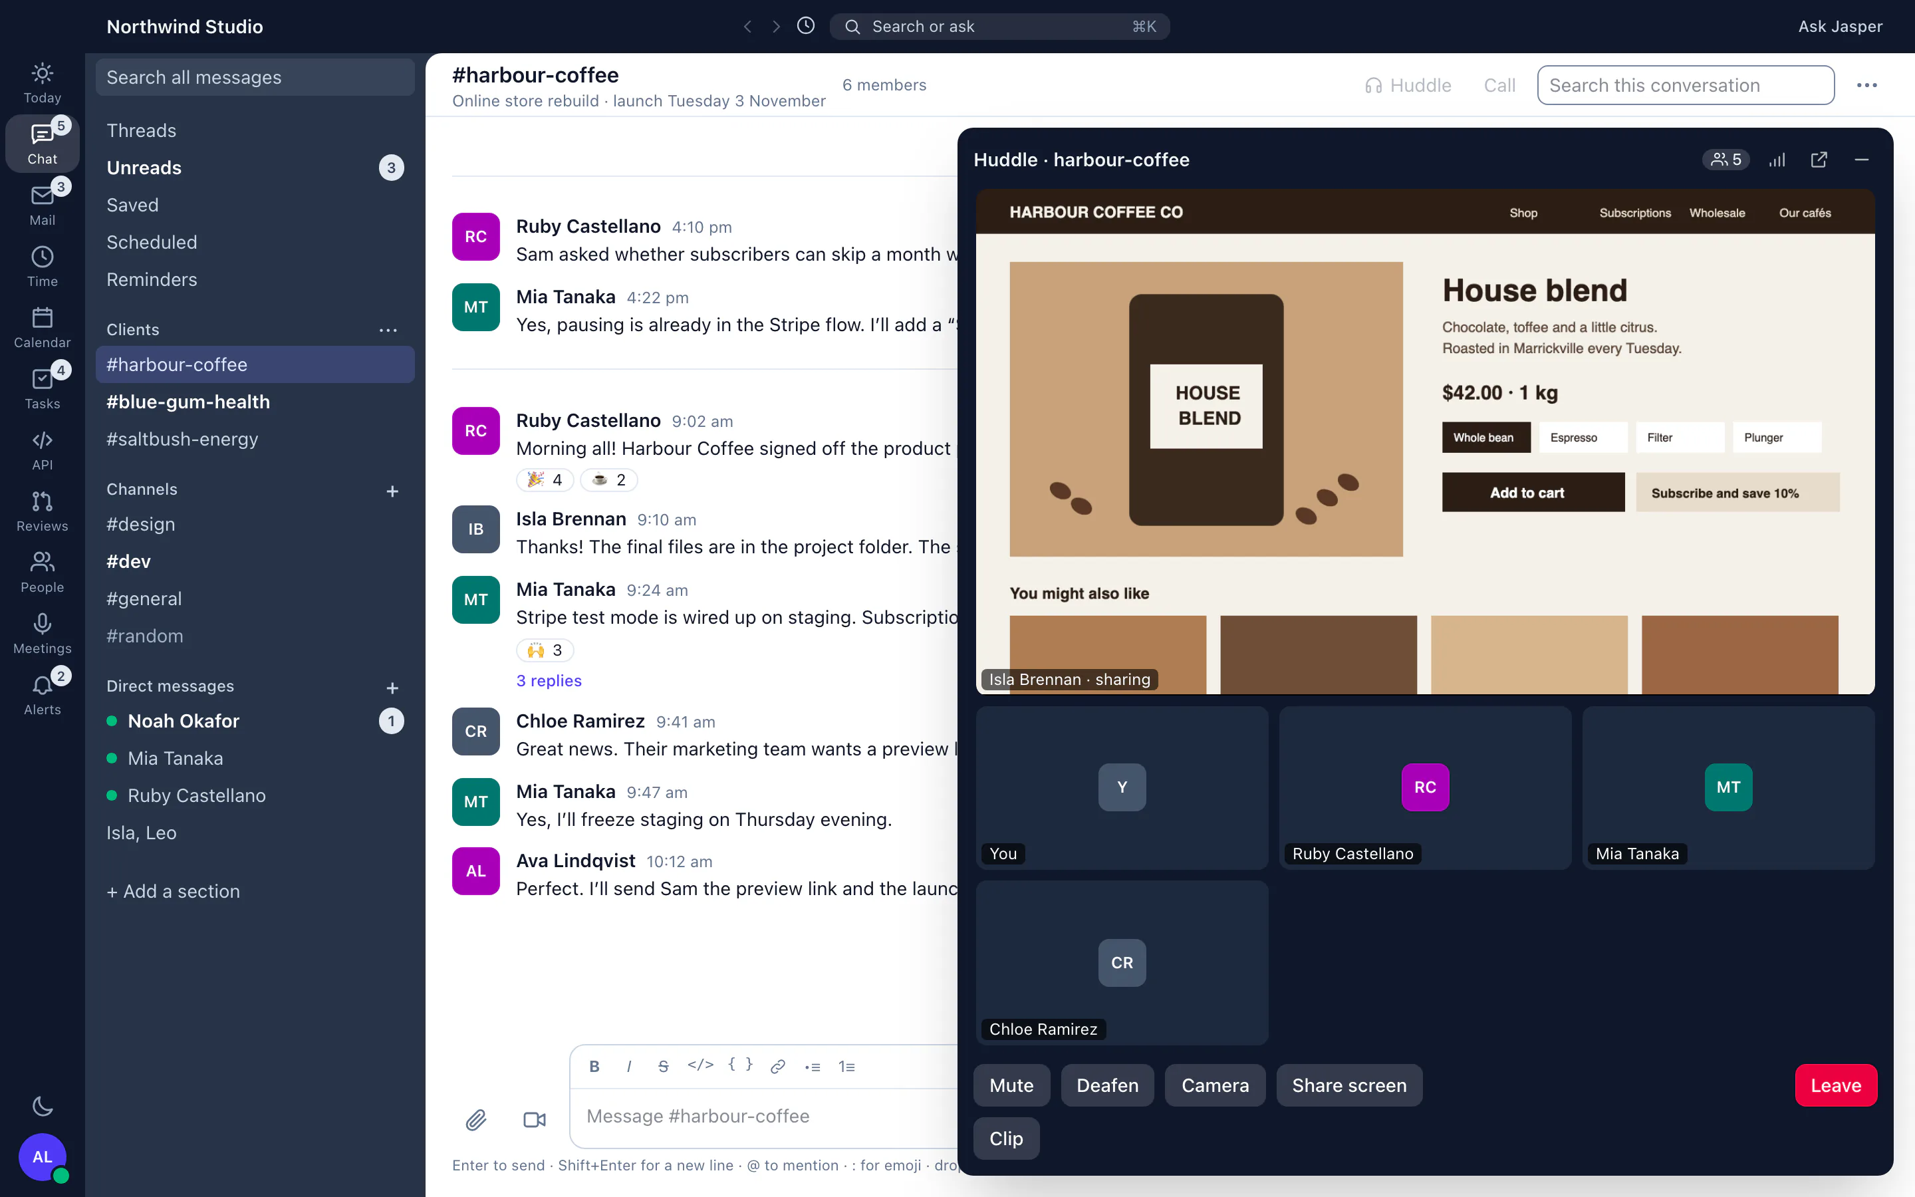Check huddle connection quality bars
Image resolution: width=1915 pixels, height=1197 pixels.
pos(1777,160)
